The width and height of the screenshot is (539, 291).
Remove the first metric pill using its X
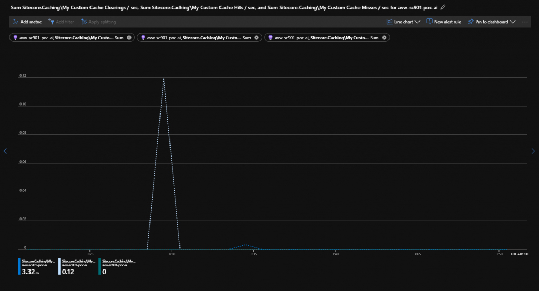[x=129, y=38]
